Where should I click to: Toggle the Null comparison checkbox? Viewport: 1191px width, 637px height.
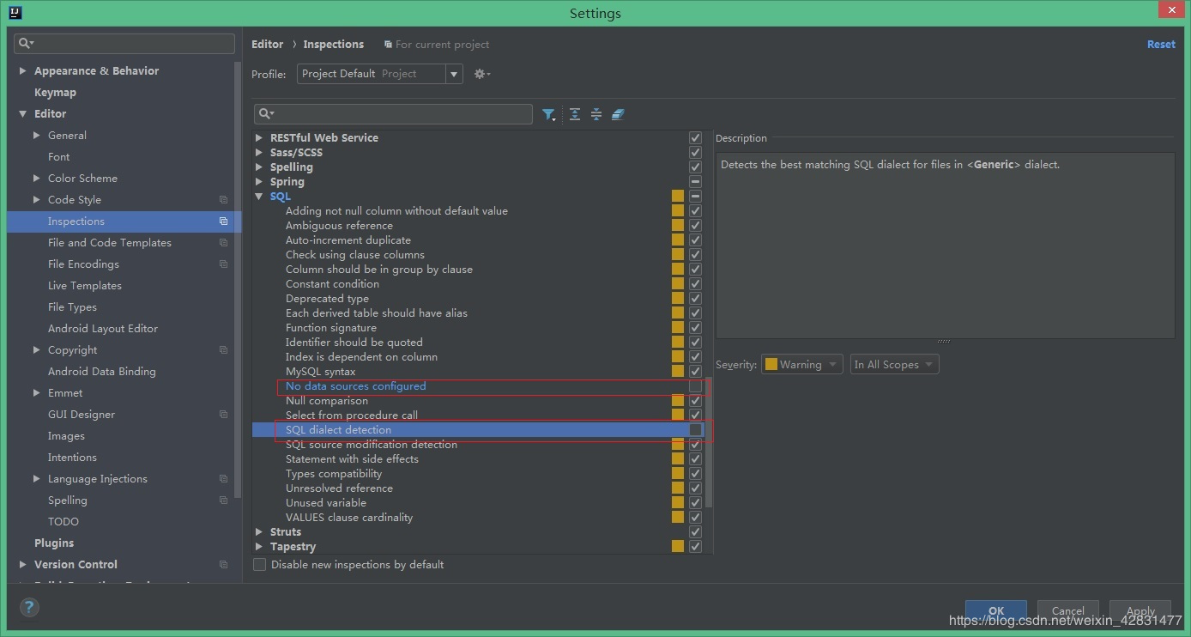point(695,401)
